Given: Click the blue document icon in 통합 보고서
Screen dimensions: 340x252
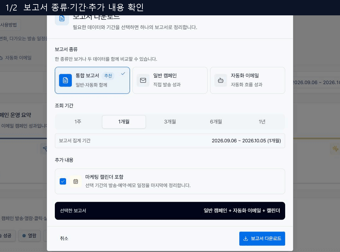Looking at the screenshot, I should pos(65,80).
